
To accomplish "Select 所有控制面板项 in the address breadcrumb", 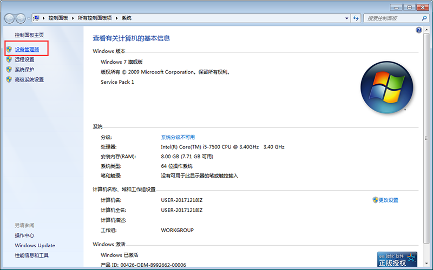I will (94, 18).
